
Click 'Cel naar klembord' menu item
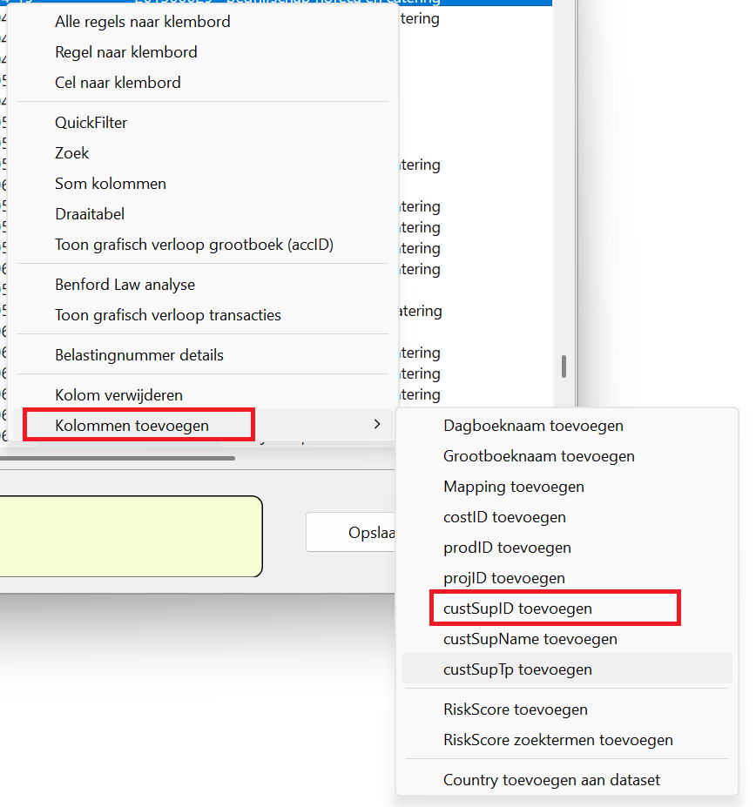click(x=118, y=83)
